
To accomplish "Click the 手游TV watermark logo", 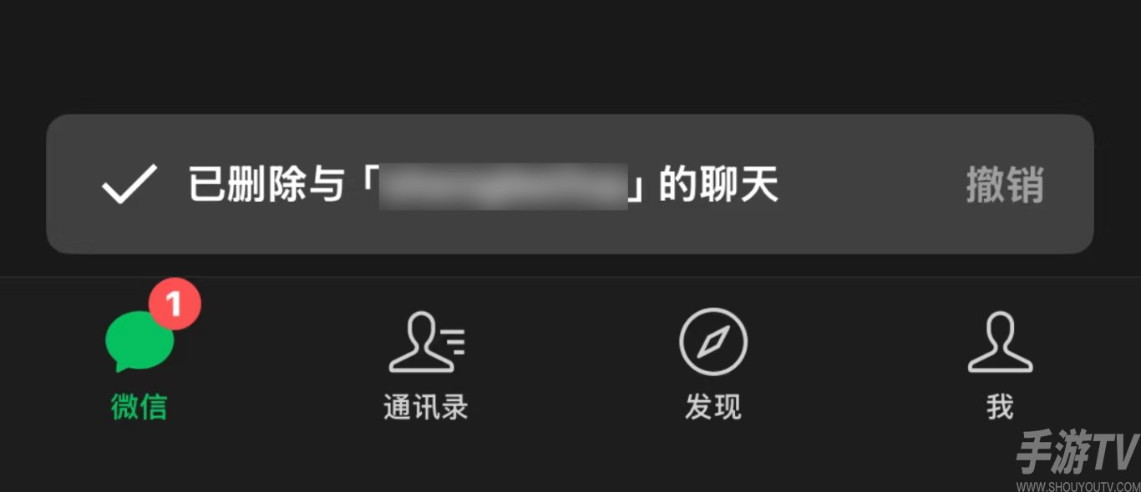I will tap(1078, 454).
